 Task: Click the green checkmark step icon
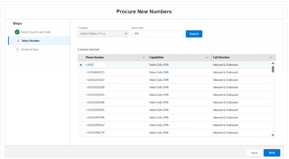click(x=17, y=32)
